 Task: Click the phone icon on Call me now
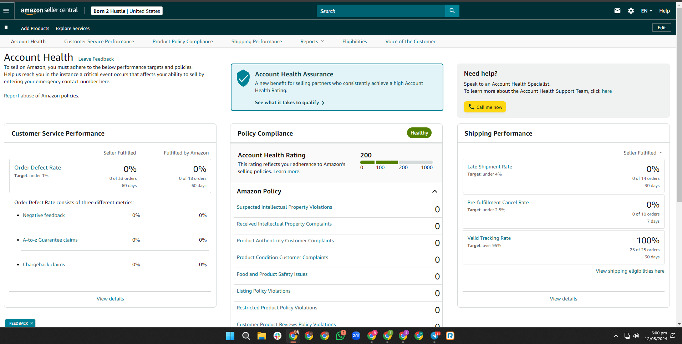tap(471, 107)
